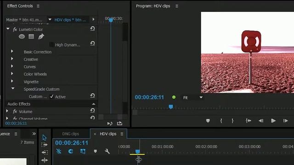Image resolution: width=294 pixels, height=165 pixels.
Task: Click the timeline ruler playhead marker
Action: click(138, 151)
